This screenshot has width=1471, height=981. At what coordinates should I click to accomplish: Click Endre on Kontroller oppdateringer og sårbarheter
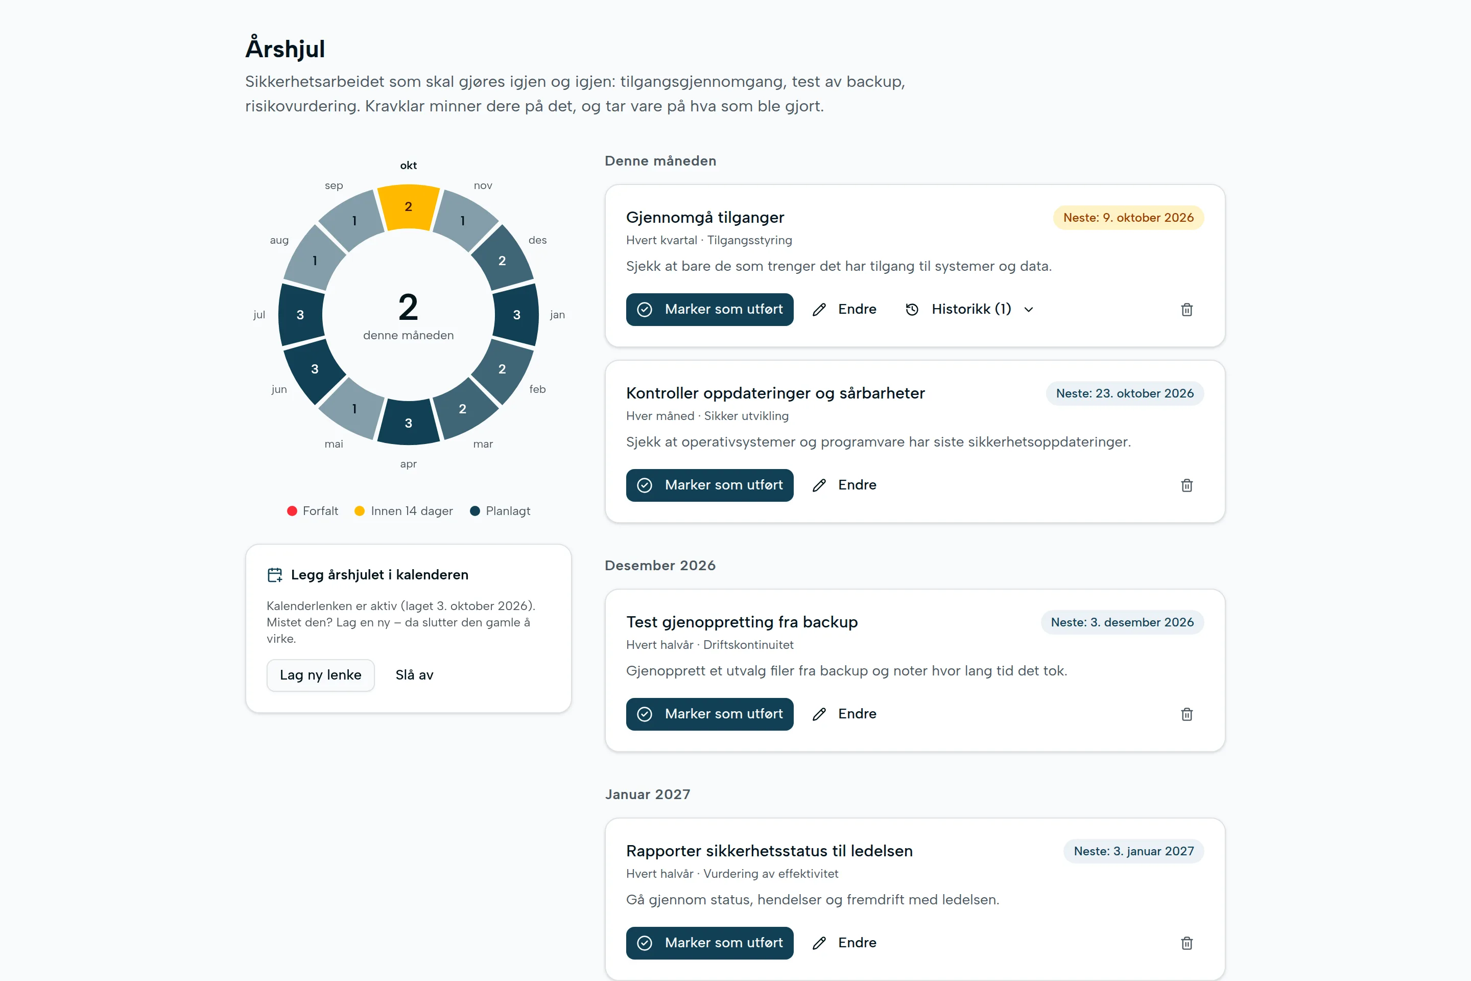click(844, 485)
